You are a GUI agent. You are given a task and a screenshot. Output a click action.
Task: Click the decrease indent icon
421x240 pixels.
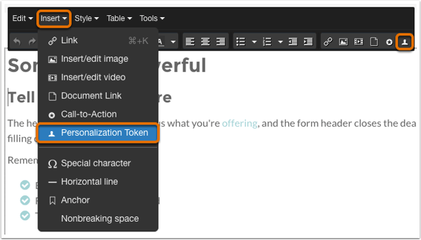tap(293, 41)
